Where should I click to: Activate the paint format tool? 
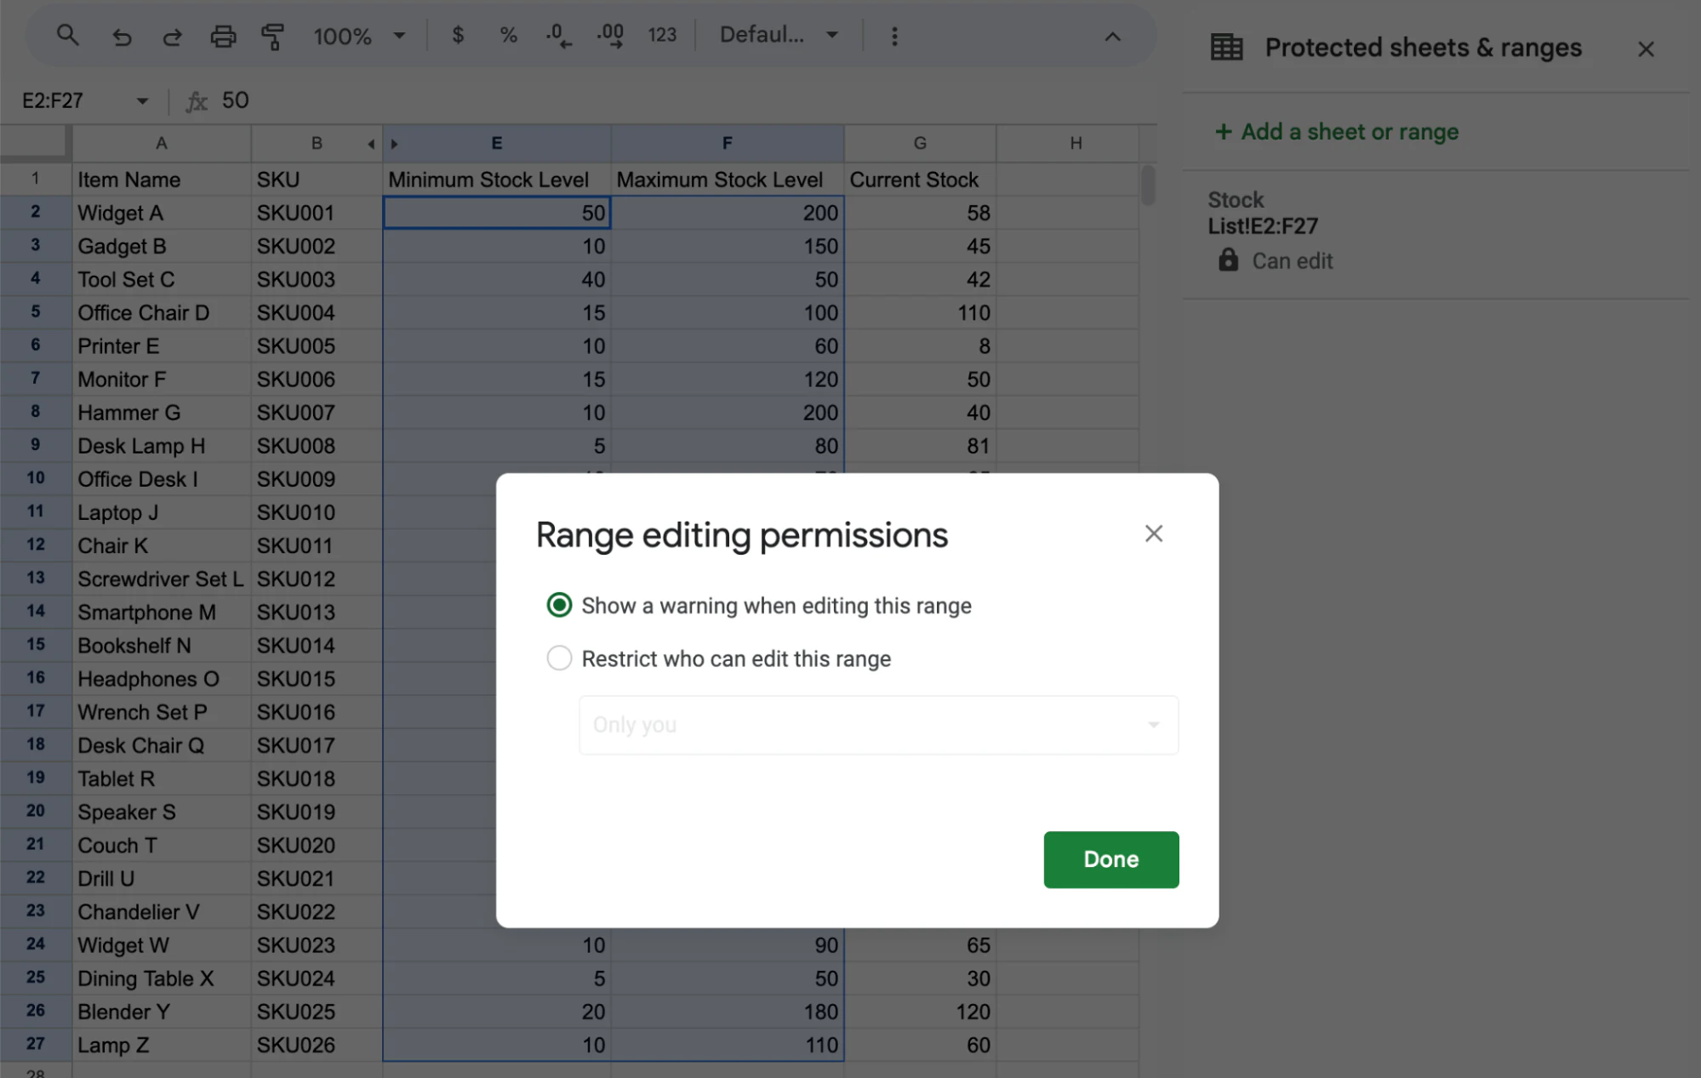coord(272,36)
